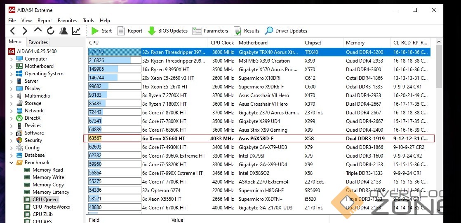Expand the Storage tree node

click(x=12, y=103)
